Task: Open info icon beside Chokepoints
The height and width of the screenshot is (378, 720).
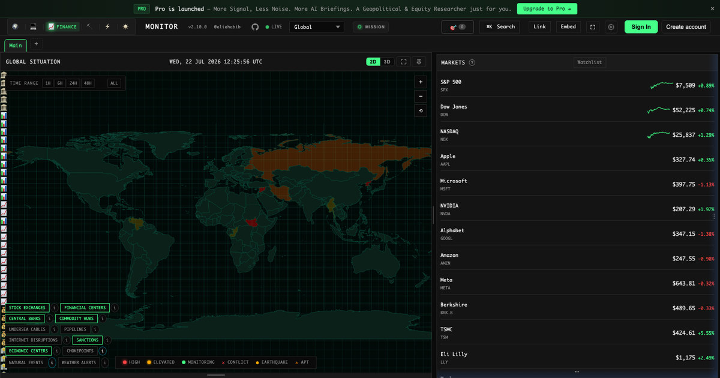Action: pos(103,351)
